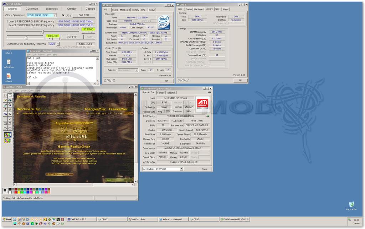Open the Sensors tab in GPU-Z
The image size is (365, 229).
tap(161, 92)
